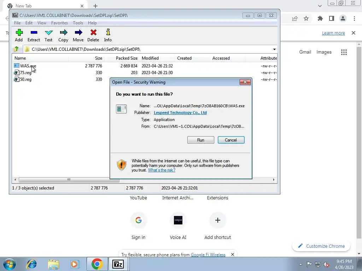362x271 pixels.
Task: Open the Chrome side panel icon
Action: pos(332,18)
